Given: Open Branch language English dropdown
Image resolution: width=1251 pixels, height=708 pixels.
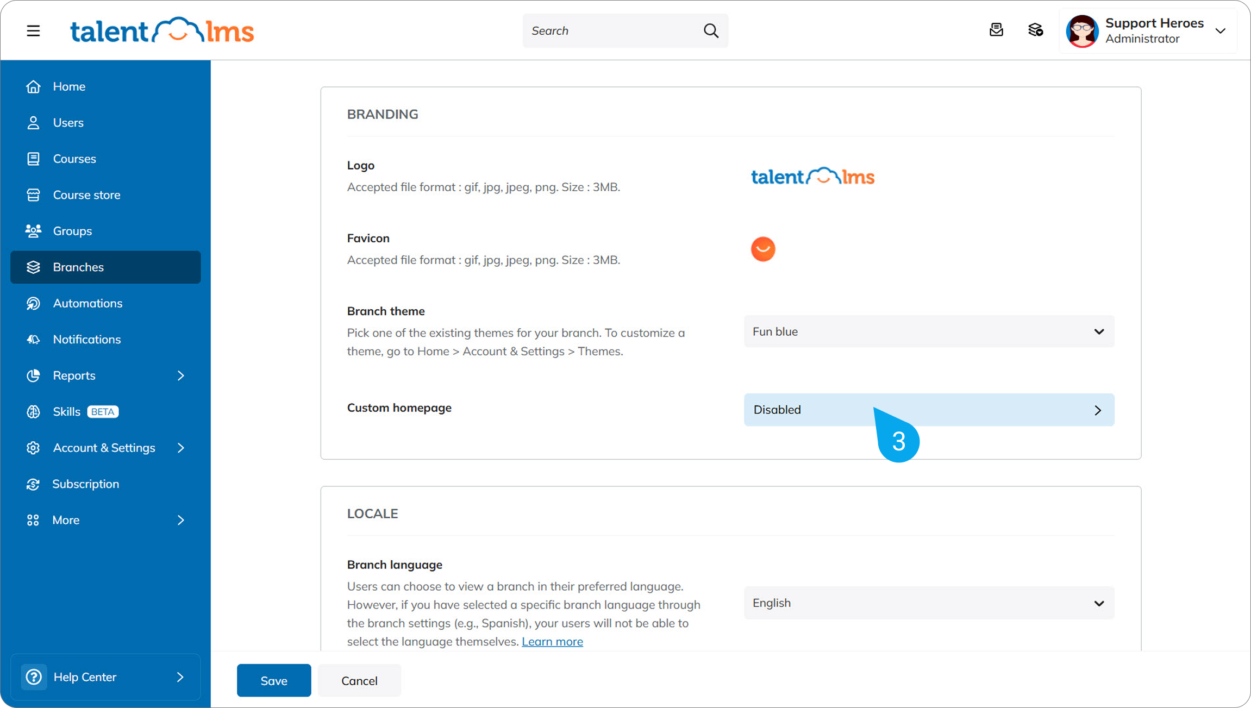Looking at the screenshot, I should click(929, 603).
